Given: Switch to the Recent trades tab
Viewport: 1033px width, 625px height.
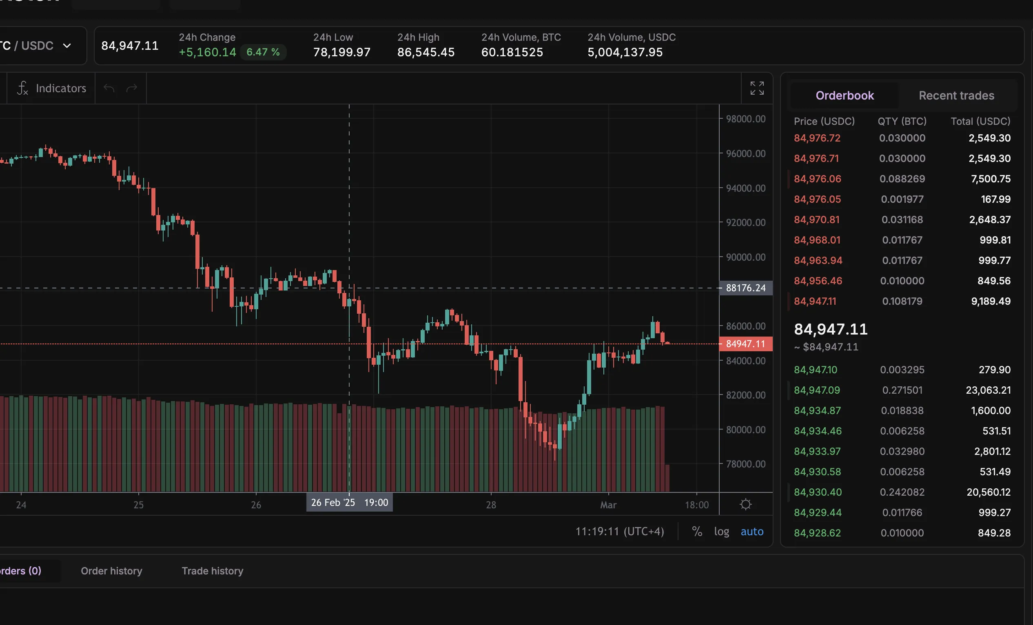Looking at the screenshot, I should pyautogui.click(x=956, y=95).
